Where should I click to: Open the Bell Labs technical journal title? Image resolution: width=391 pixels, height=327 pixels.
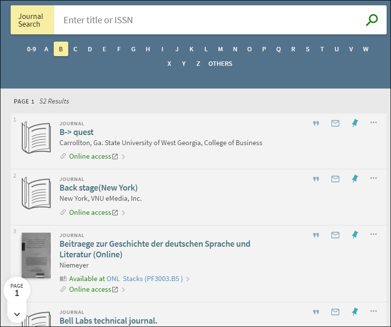pos(108,321)
